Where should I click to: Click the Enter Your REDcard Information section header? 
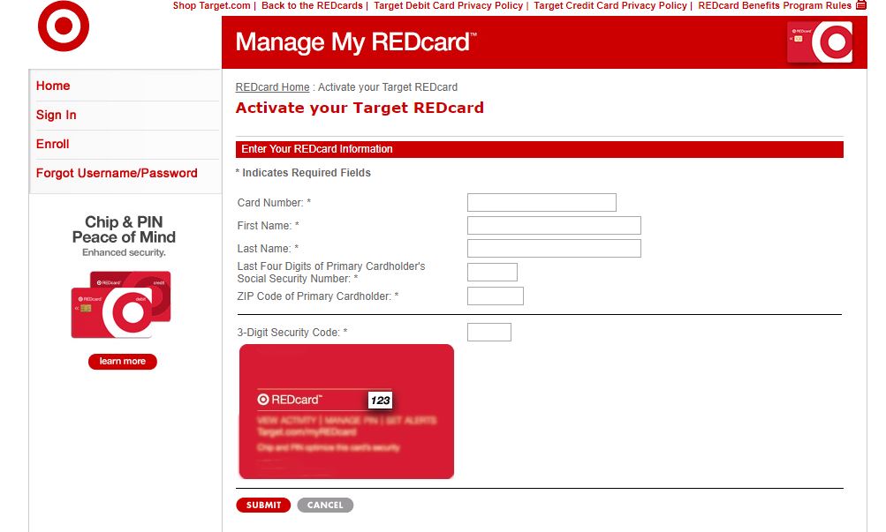pos(539,149)
